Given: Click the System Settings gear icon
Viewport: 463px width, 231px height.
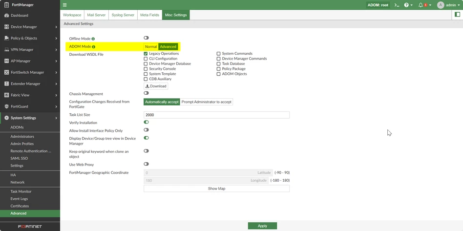Looking at the screenshot, I should [x=6, y=118].
